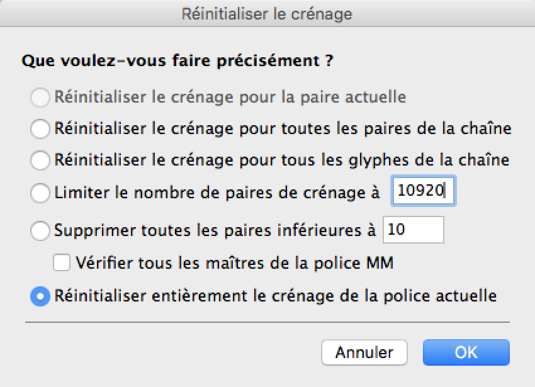
Task: Focus the threshold field containing 10
Action: [414, 230]
